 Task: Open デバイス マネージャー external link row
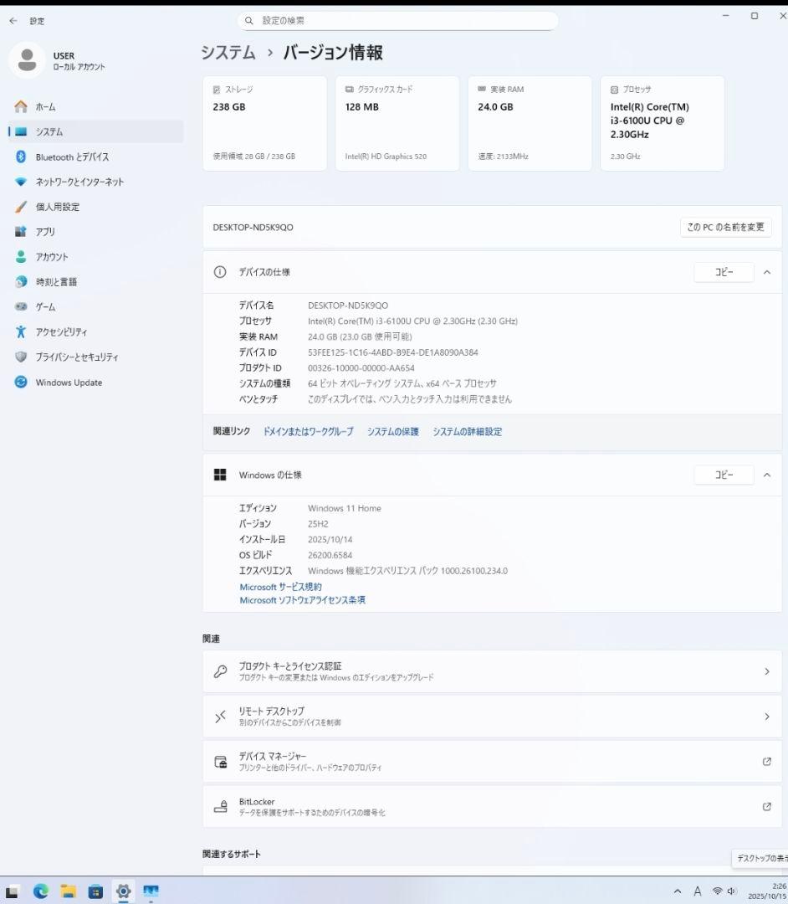[492, 762]
